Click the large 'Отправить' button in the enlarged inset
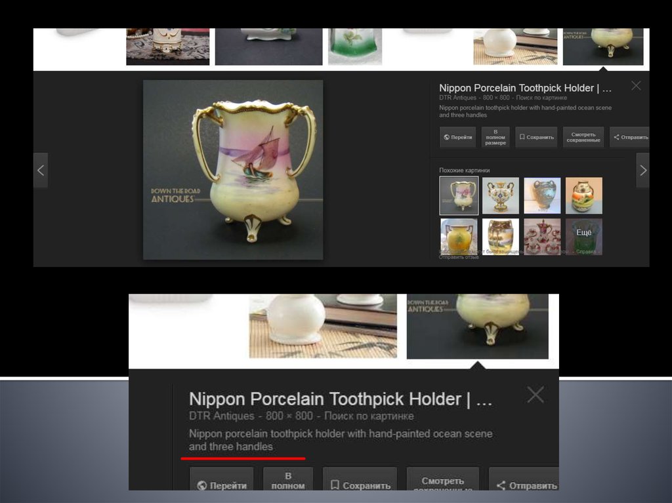The image size is (672, 503). pos(524,479)
